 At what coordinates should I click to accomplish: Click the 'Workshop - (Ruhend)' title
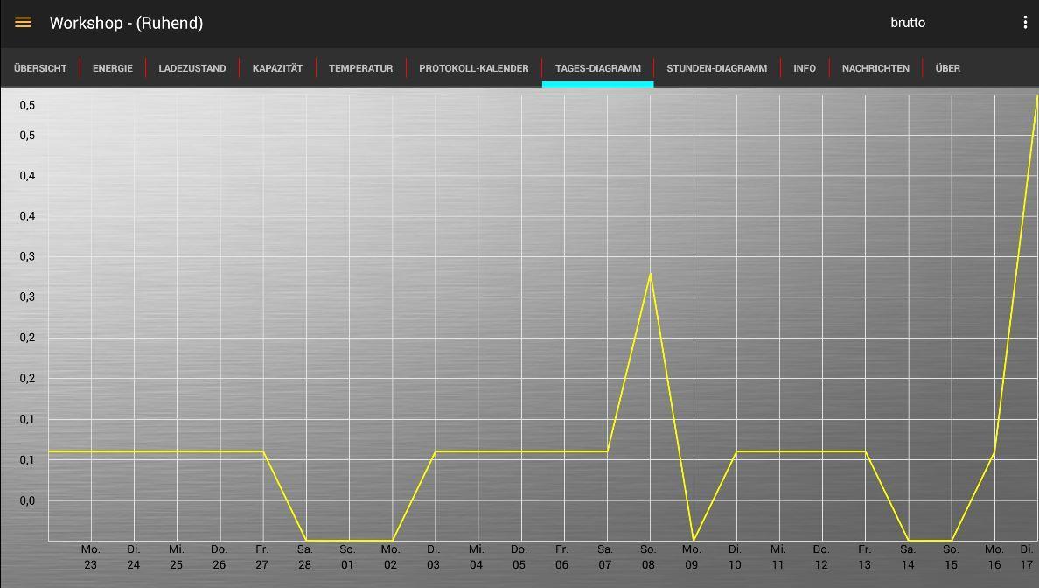[x=127, y=24]
